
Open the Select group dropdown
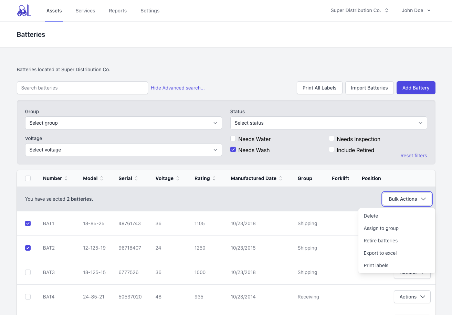tap(123, 123)
